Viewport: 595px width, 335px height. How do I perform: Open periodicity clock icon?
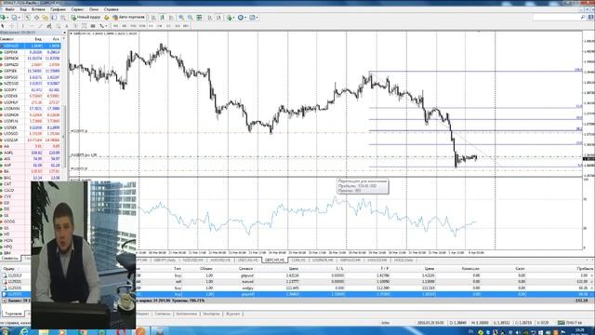pyautogui.click(x=240, y=18)
